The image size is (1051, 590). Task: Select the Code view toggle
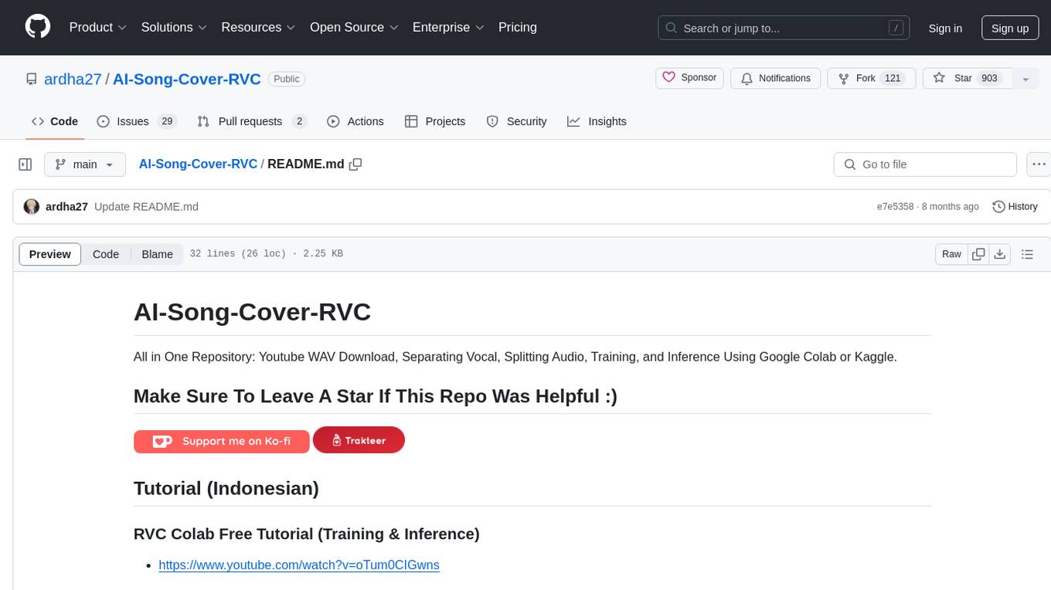(x=106, y=254)
